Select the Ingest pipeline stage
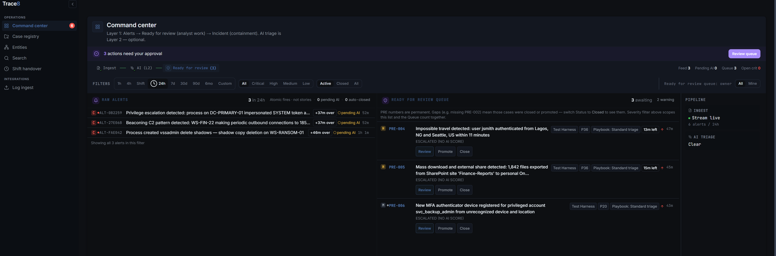 [107, 68]
